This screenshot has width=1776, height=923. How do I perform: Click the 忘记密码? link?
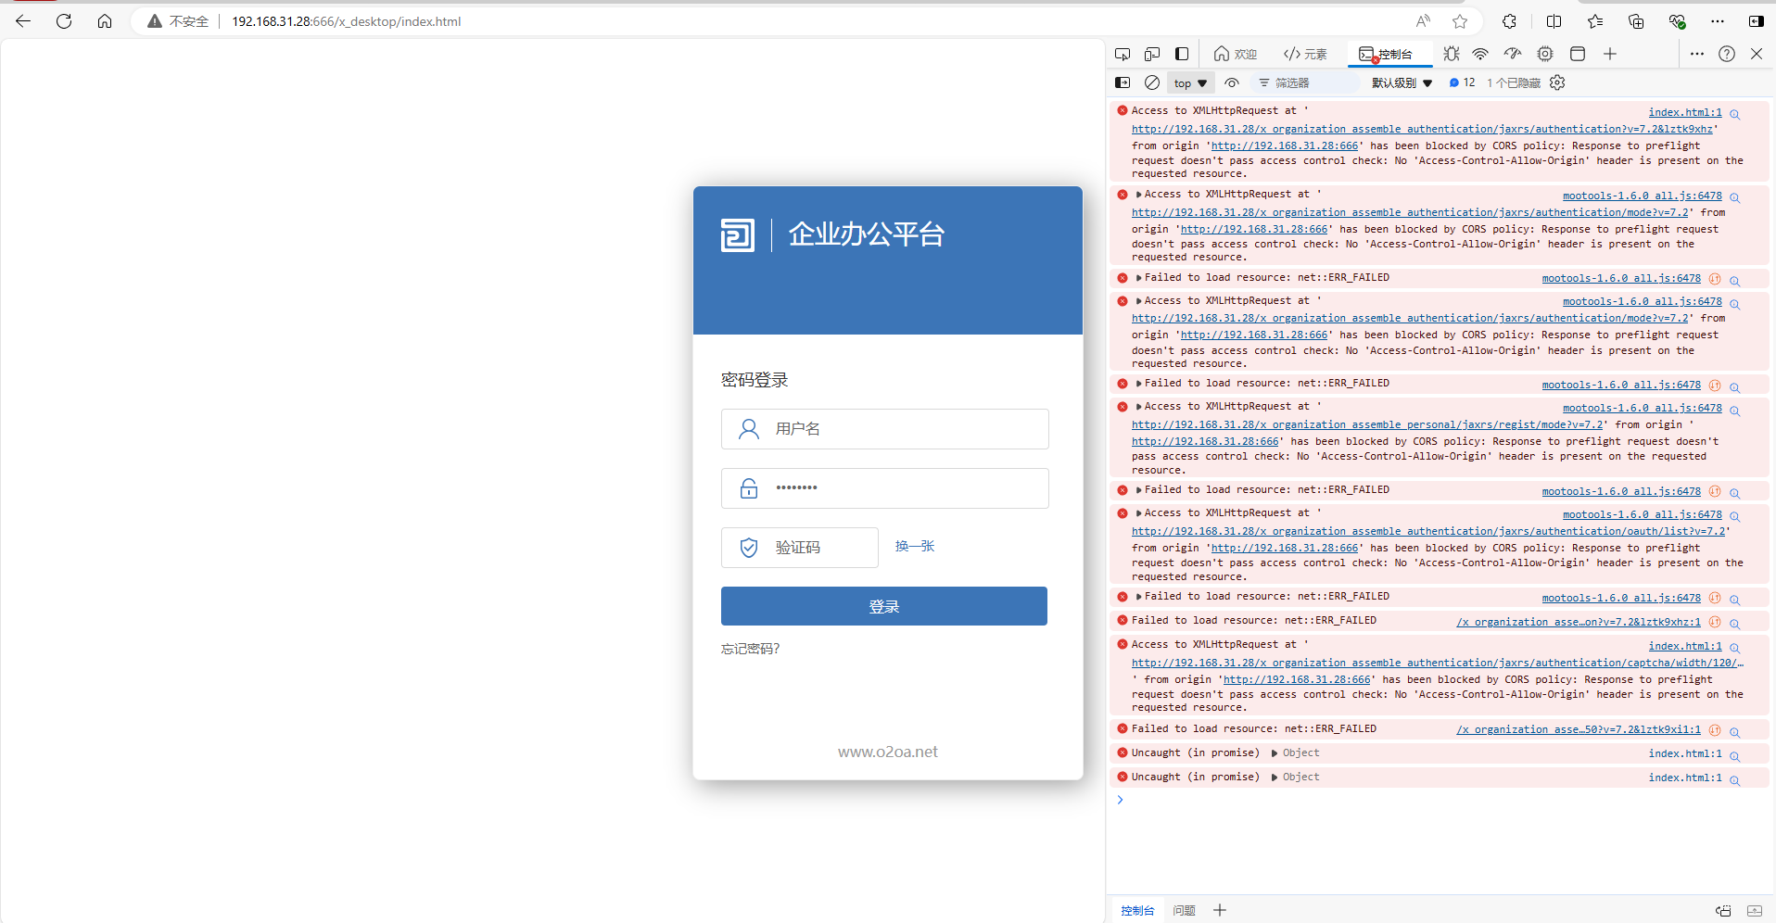751,649
